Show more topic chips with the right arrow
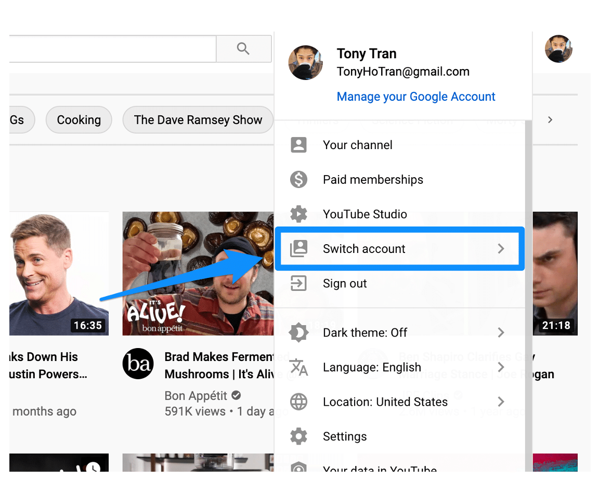This screenshot has width=599, height=480. [x=550, y=120]
